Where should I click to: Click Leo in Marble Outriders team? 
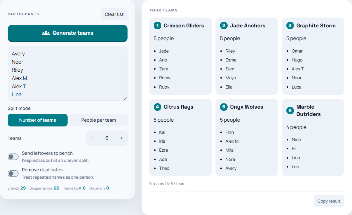(295, 167)
